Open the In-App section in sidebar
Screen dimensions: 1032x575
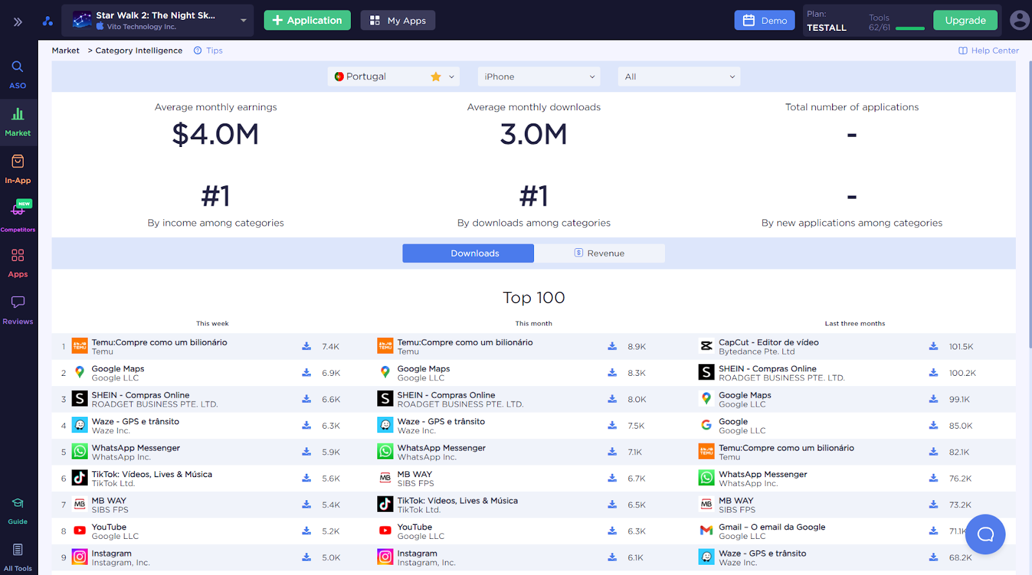(18, 170)
